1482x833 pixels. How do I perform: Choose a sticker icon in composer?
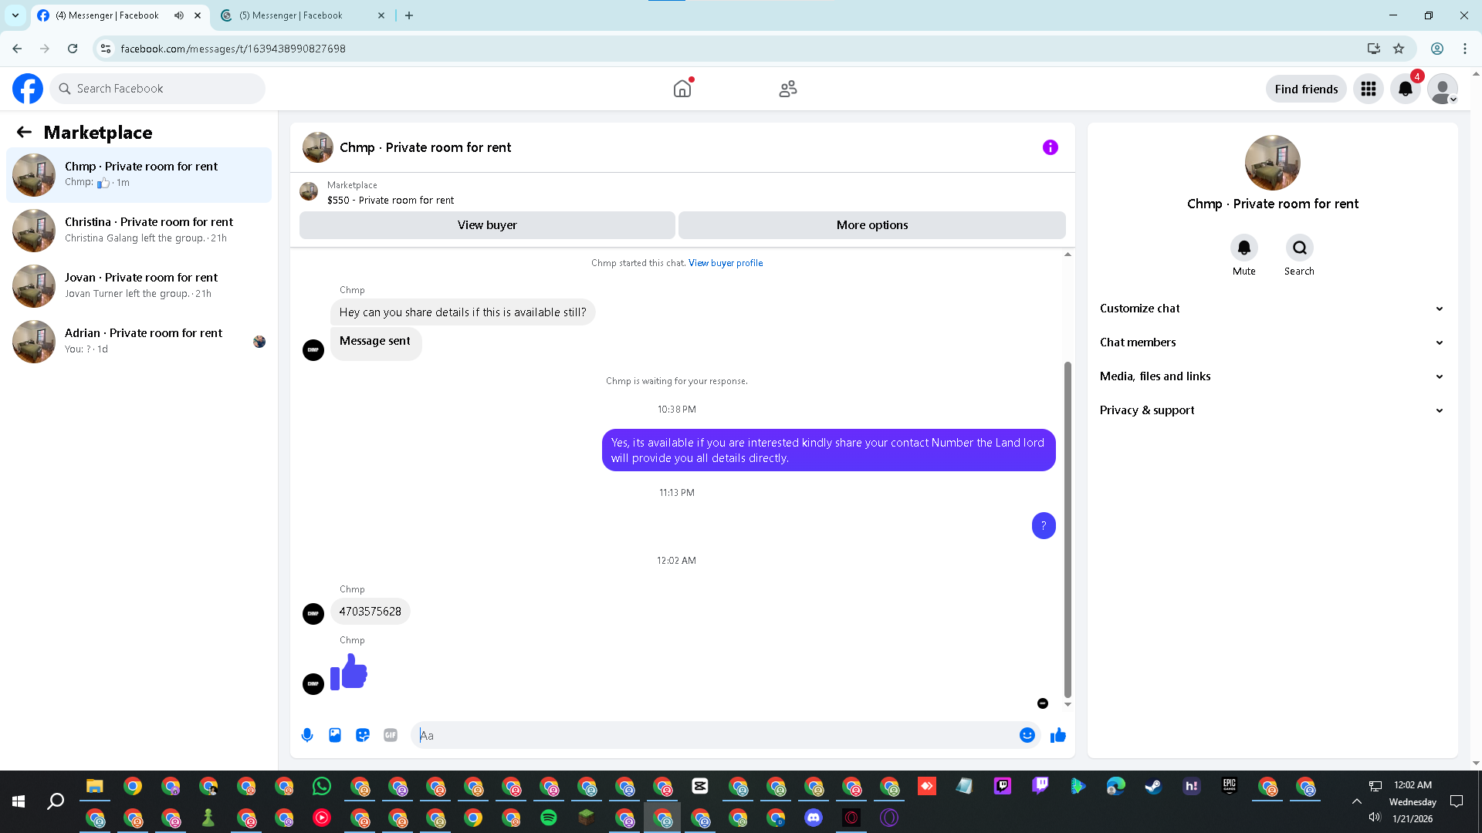tap(363, 735)
